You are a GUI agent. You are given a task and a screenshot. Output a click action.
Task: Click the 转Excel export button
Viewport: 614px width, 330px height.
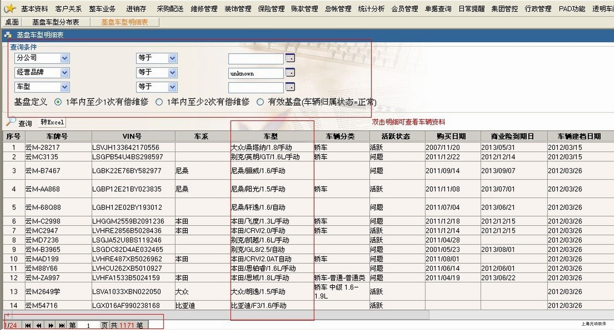(52, 122)
